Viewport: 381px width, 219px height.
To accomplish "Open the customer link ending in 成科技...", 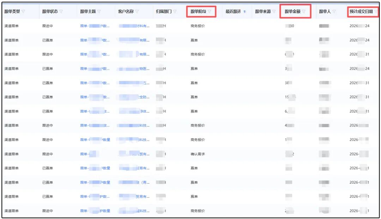I will pos(134,211).
